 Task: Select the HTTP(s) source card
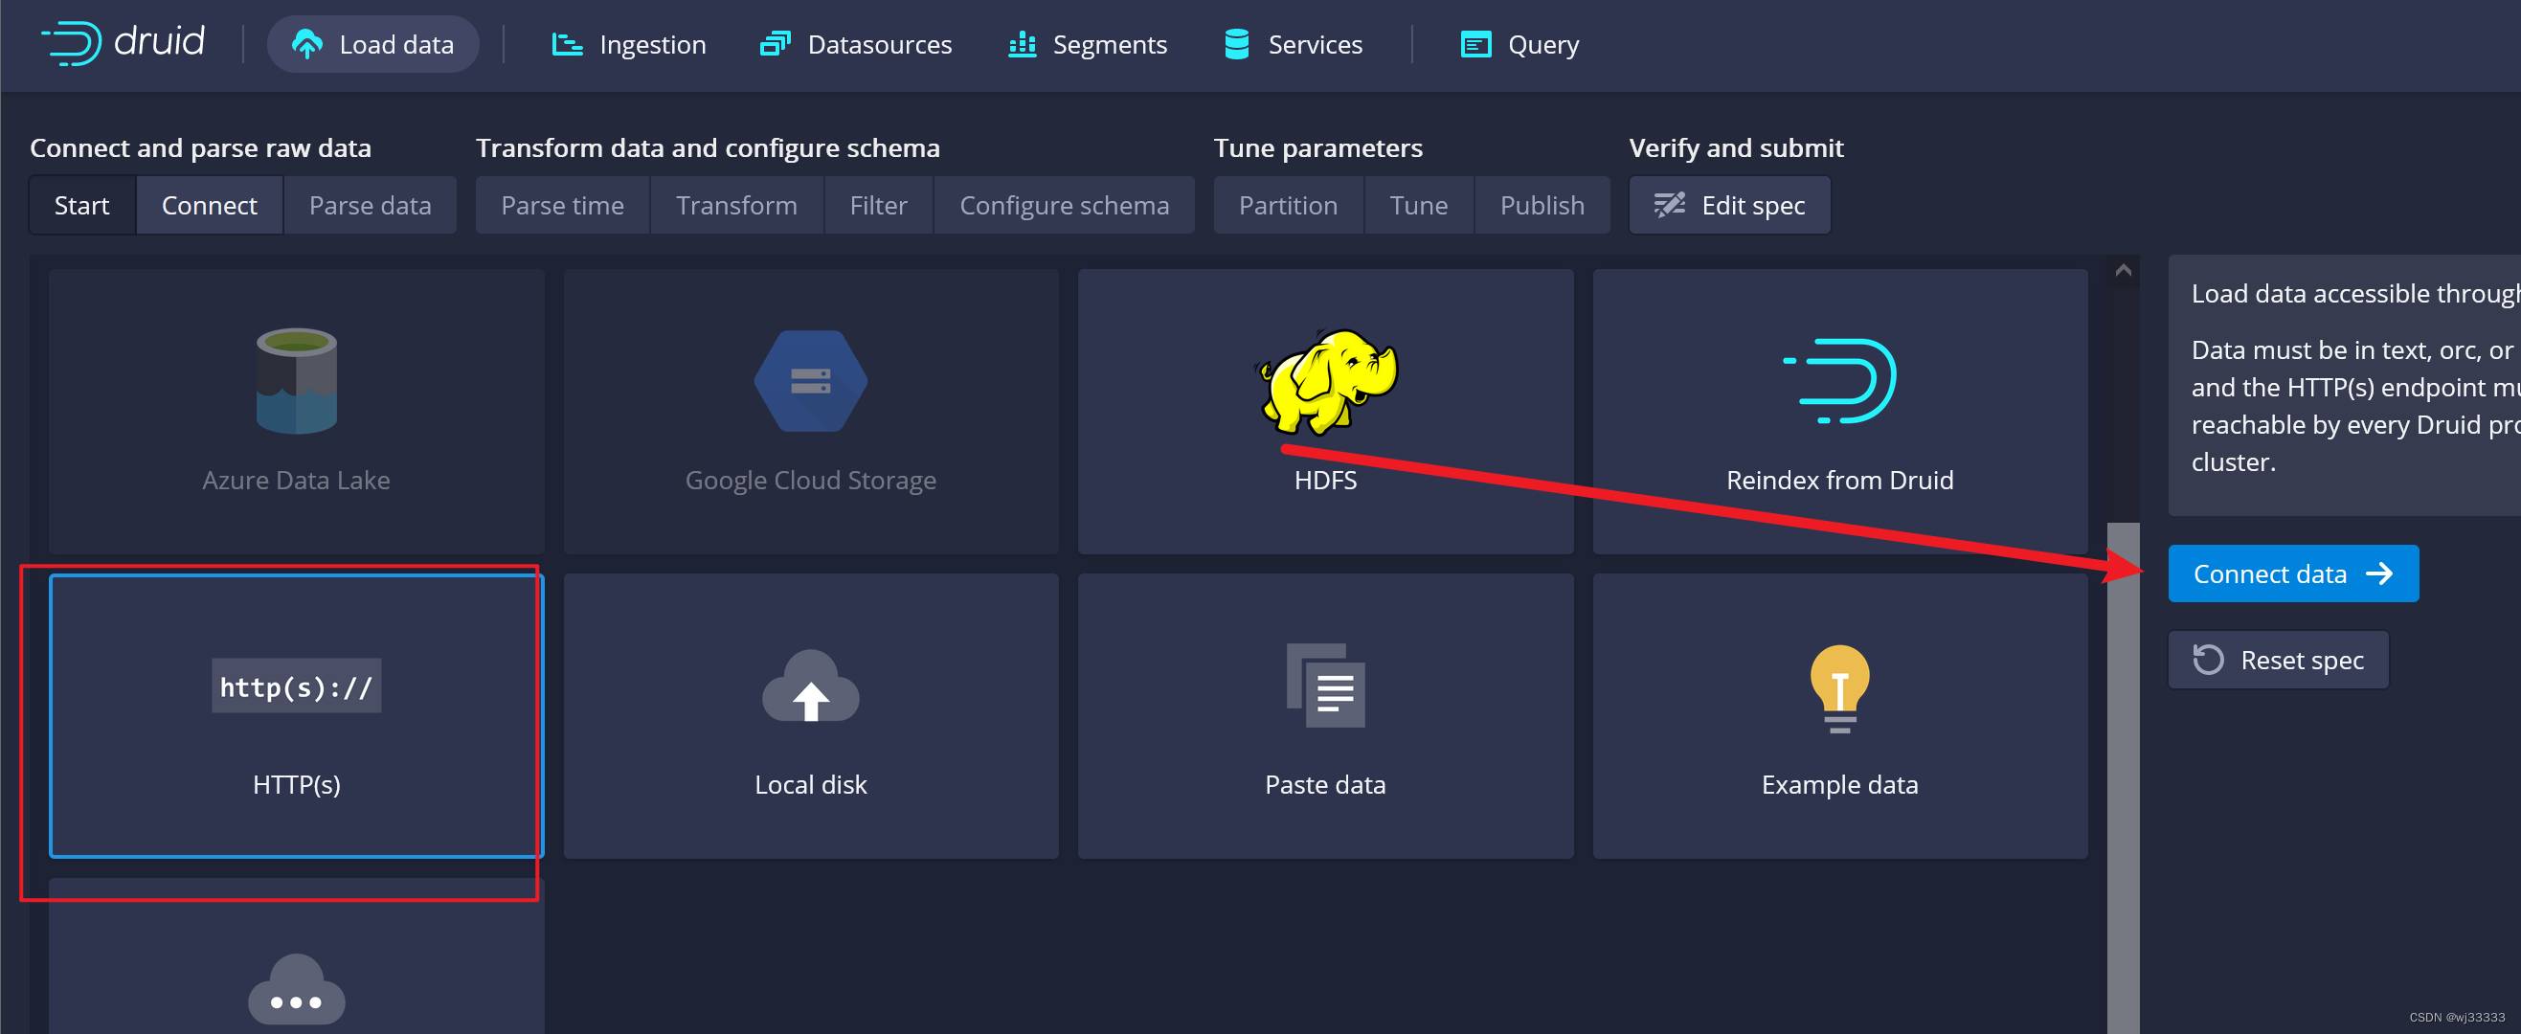[x=297, y=716]
